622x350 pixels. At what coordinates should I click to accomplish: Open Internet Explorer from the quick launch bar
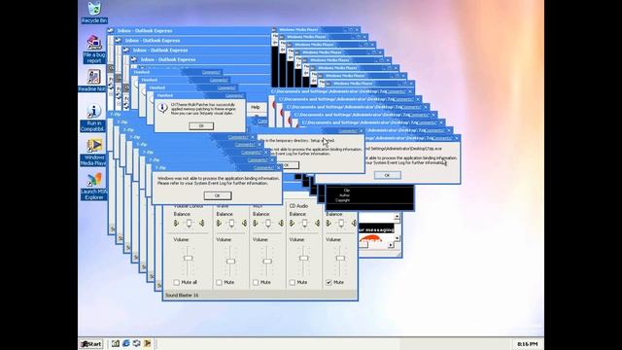(x=126, y=343)
